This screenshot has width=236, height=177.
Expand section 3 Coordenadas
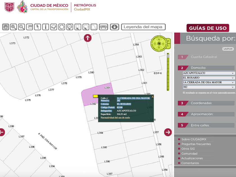[206, 103]
